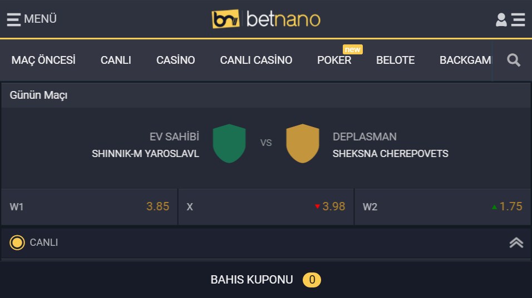Collapse the CANLI section with double chevron

(516, 243)
